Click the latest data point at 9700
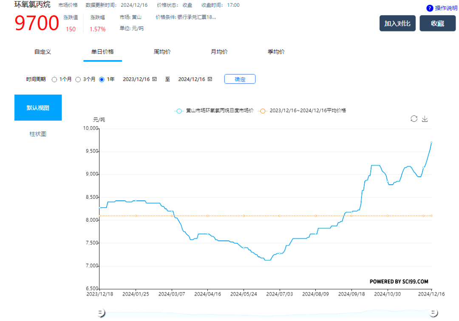 (x=431, y=142)
